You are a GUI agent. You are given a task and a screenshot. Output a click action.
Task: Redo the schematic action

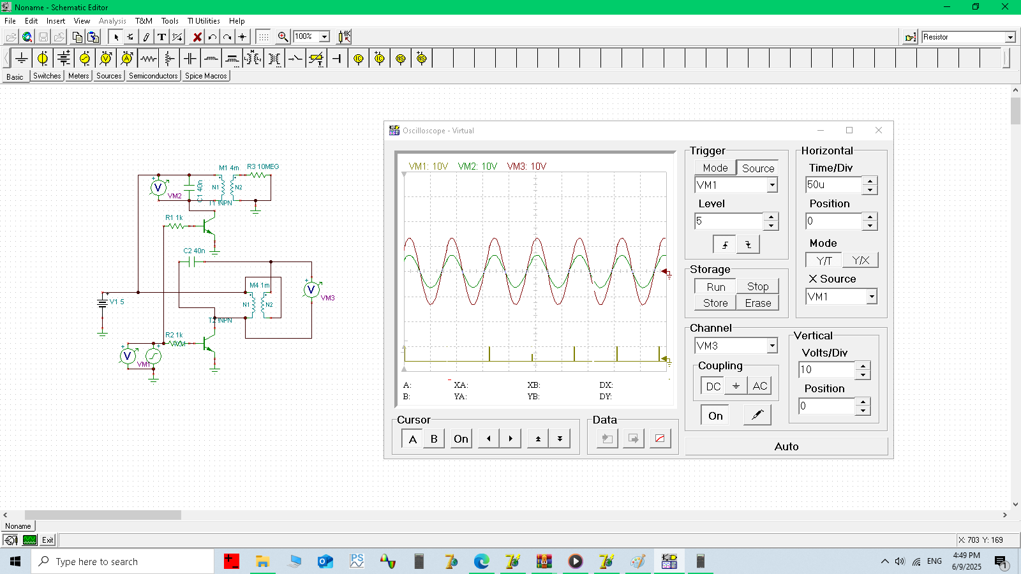click(x=227, y=37)
